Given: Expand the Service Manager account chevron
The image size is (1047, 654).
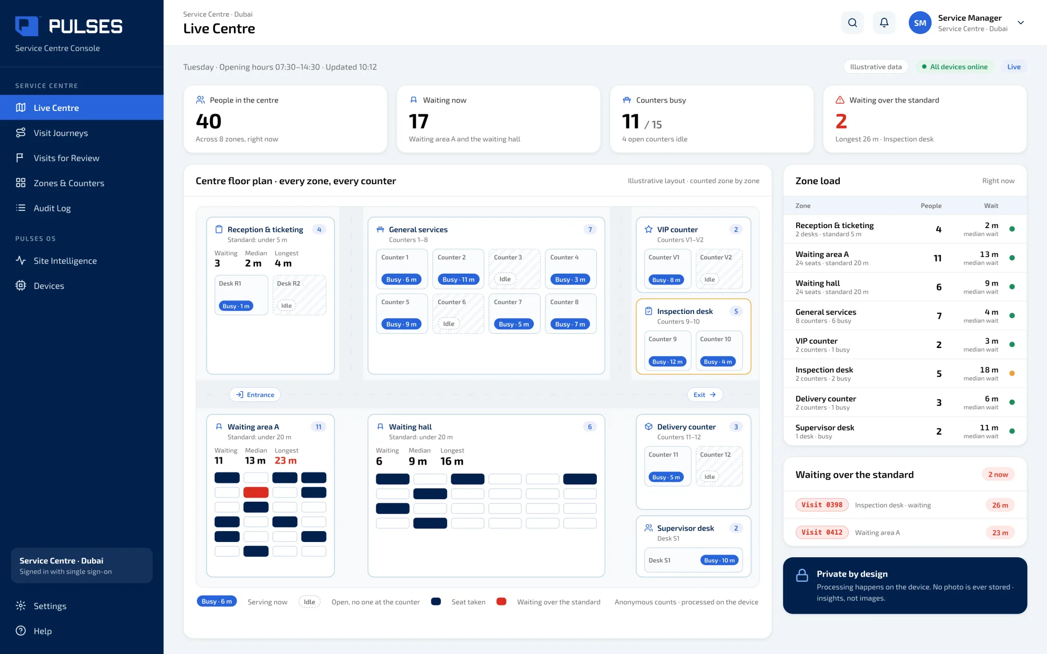Looking at the screenshot, I should pyautogui.click(x=1020, y=22).
